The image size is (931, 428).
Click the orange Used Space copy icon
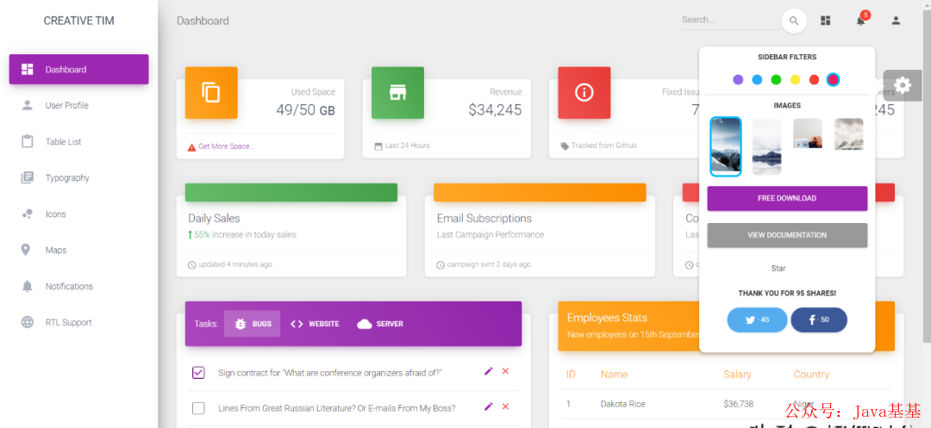[x=211, y=93]
